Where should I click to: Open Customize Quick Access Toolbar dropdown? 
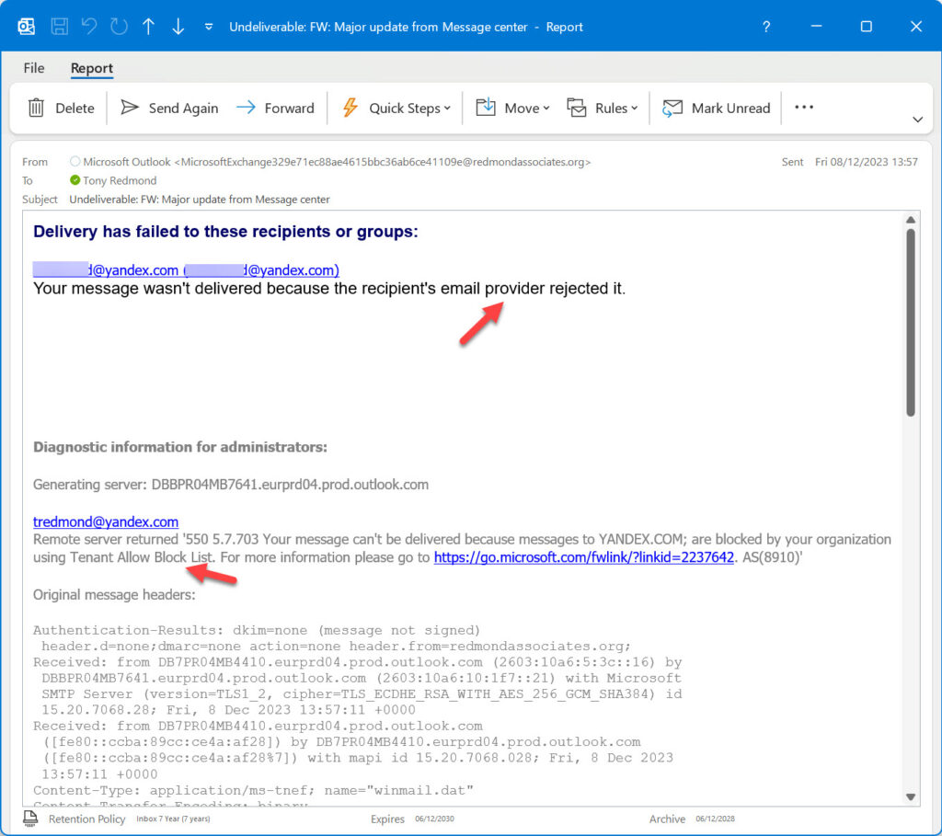pos(209,27)
